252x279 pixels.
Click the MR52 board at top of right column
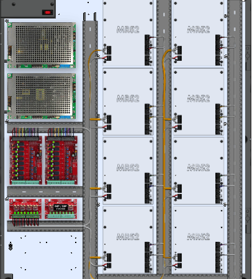coord(199,33)
